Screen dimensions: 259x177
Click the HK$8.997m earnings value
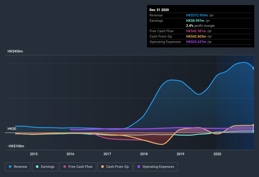coord(195,21)
